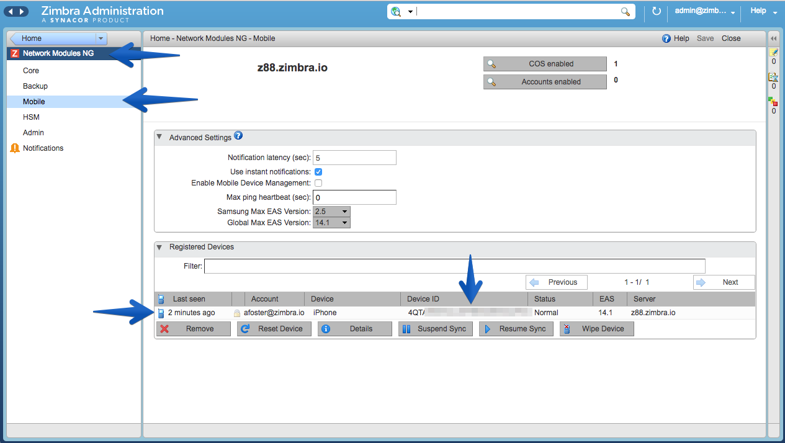Refresh with the circular arrow icon
Image resolution: width=785 pixels, height=443 pixels.
point(657,12)
